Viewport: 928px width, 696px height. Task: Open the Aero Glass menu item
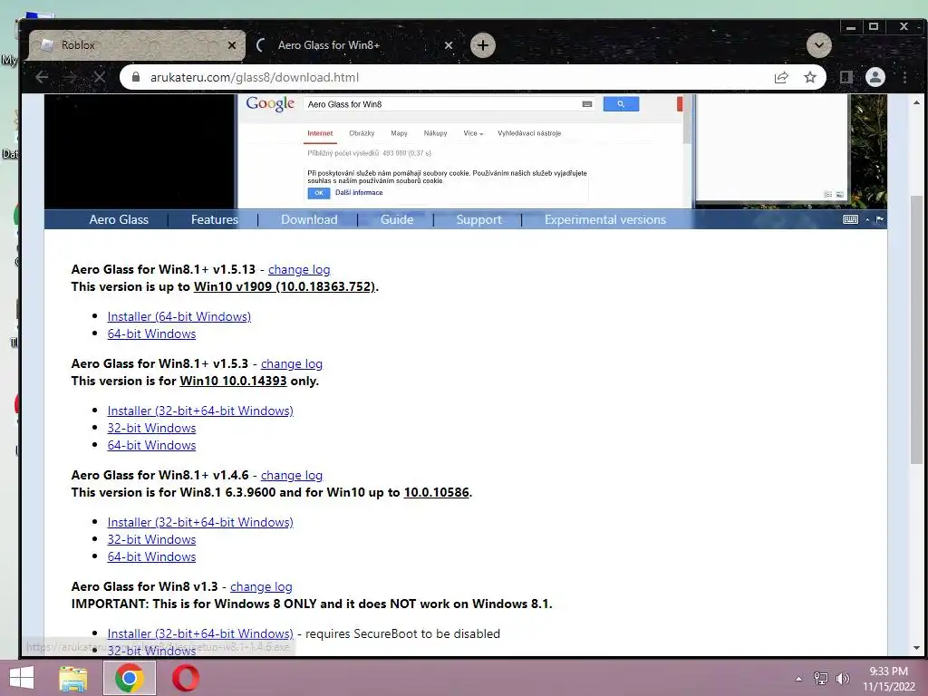pyautogui.click(x=119, y=219)
